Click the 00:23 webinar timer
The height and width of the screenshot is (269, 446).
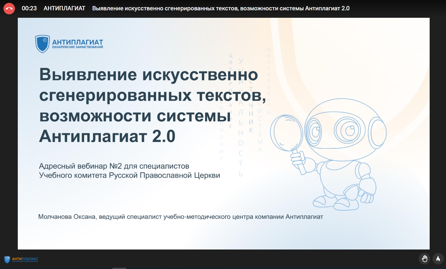29,9
